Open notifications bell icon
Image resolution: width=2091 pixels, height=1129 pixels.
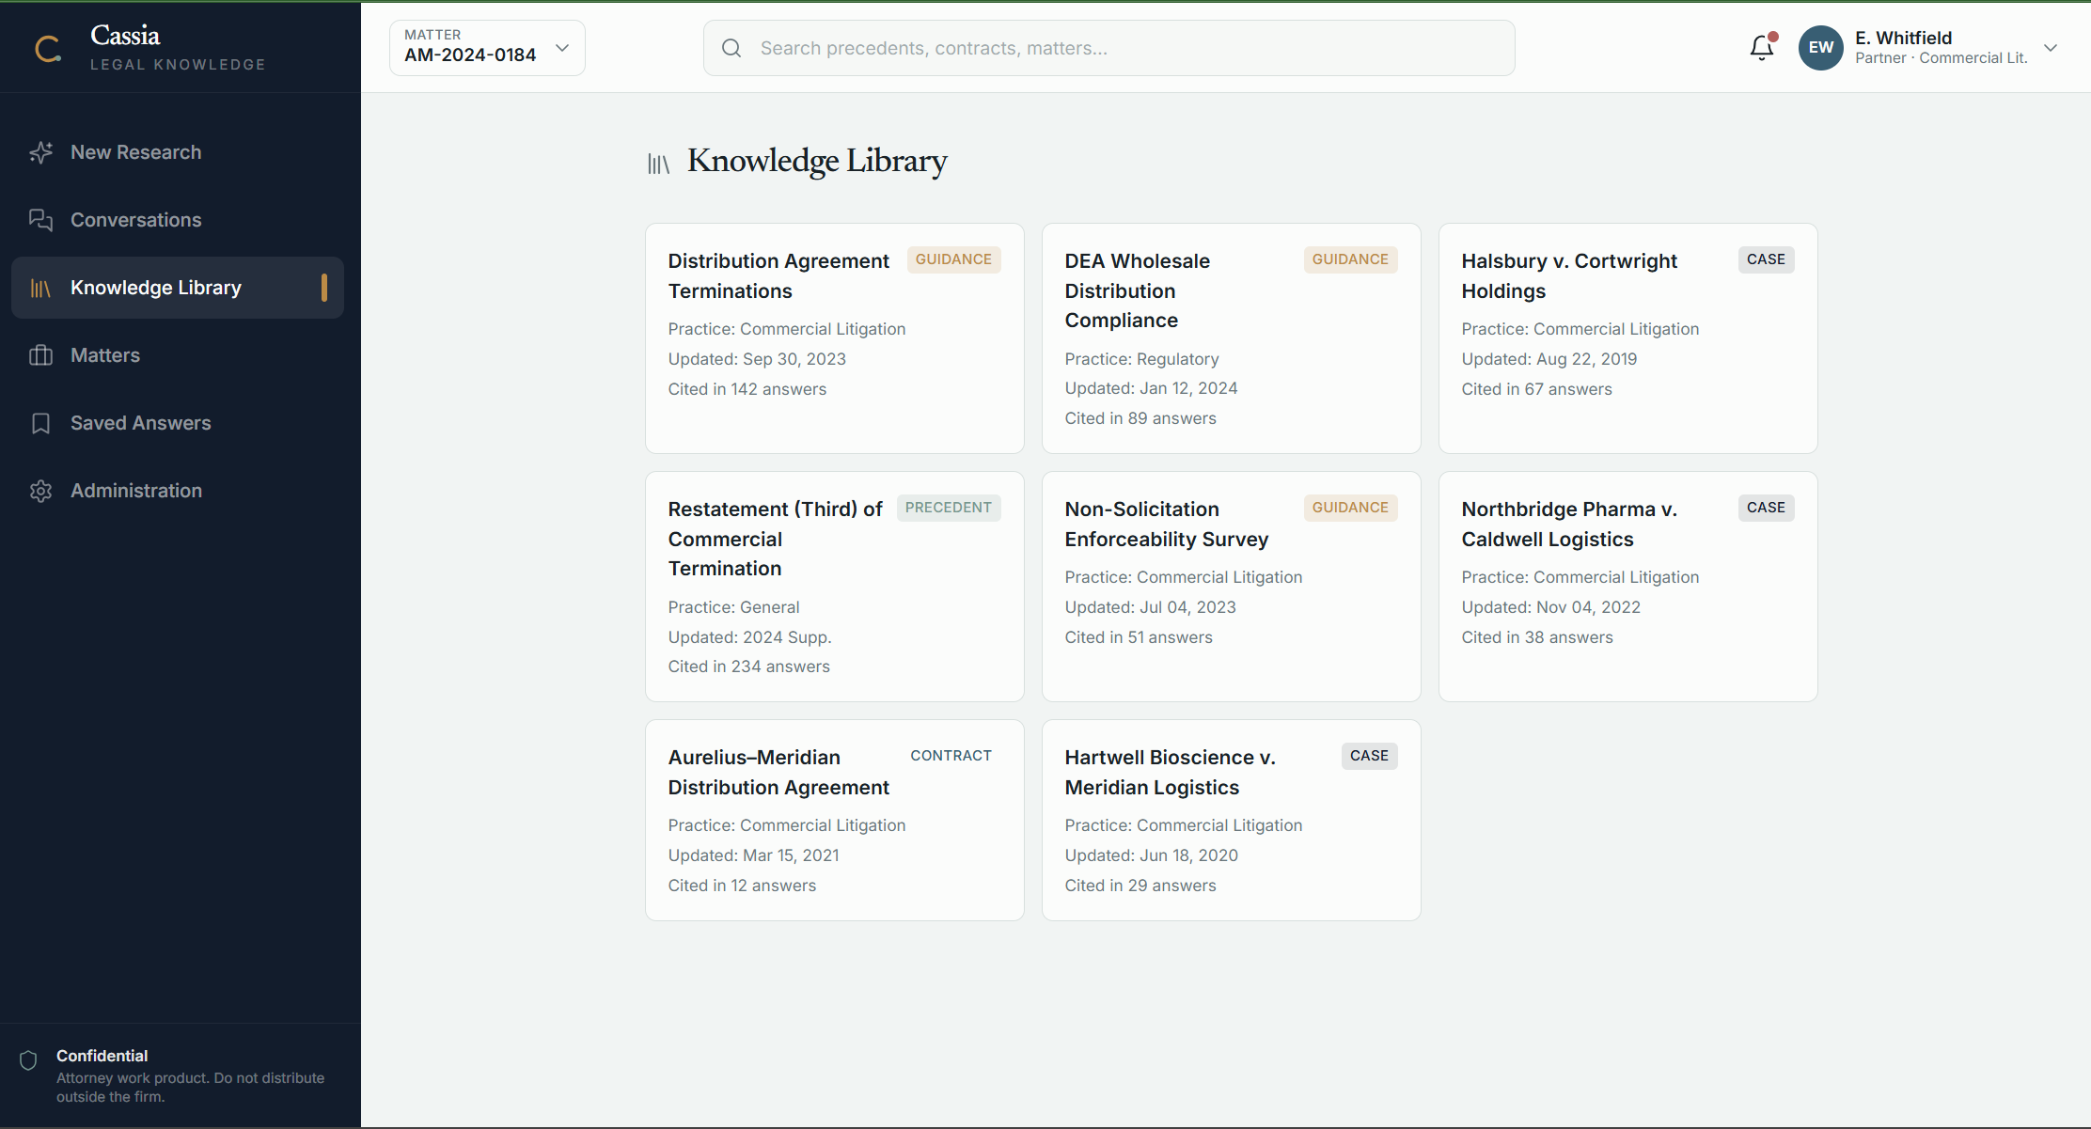(1762, 47)
